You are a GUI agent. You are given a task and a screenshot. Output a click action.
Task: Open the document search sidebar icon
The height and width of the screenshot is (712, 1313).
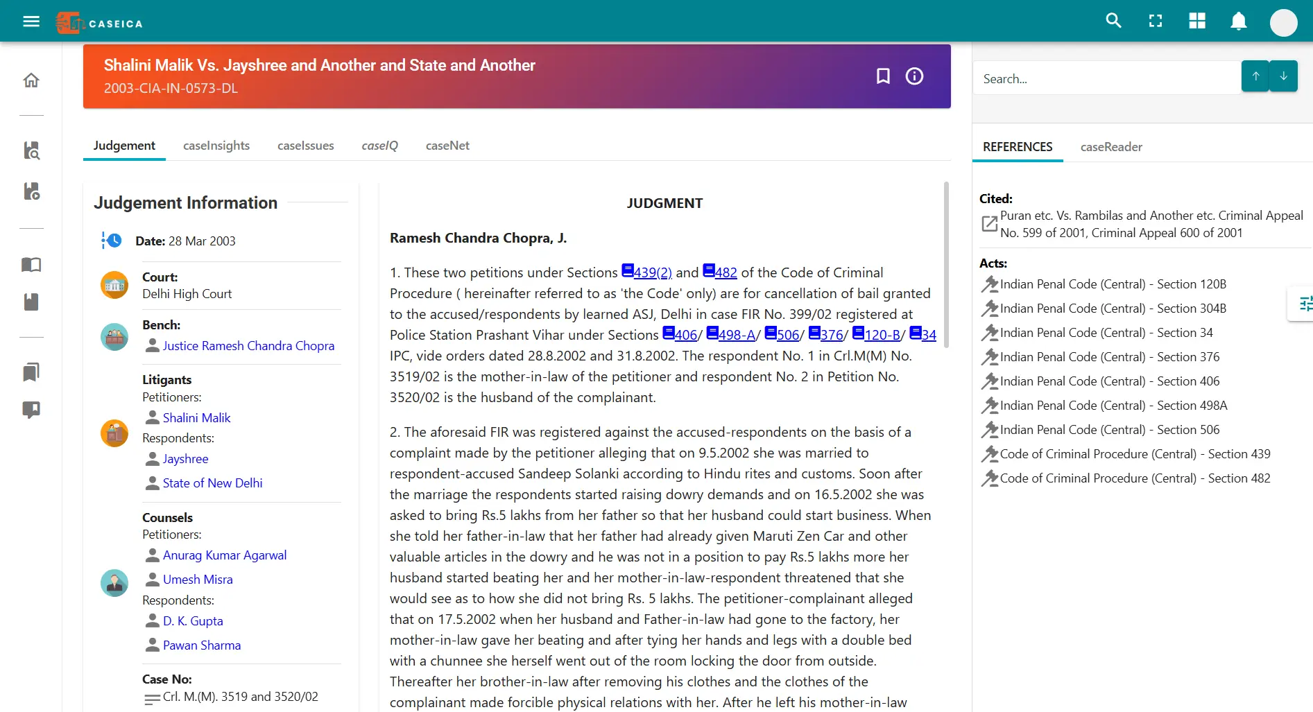(31, 150)
